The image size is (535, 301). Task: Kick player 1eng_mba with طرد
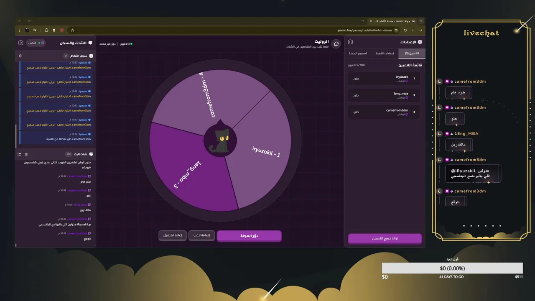click(356, 95)
